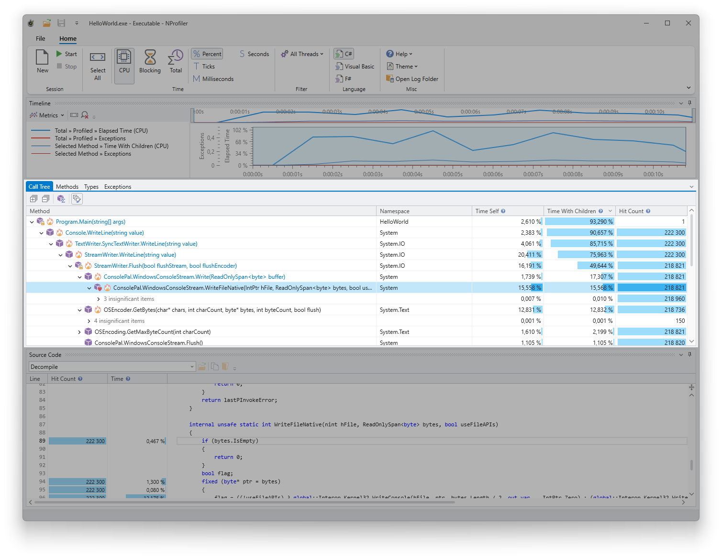The height and width of the screenshot is (559, 722).
Task: Click the Select All icon
Action: pos(98,58)
